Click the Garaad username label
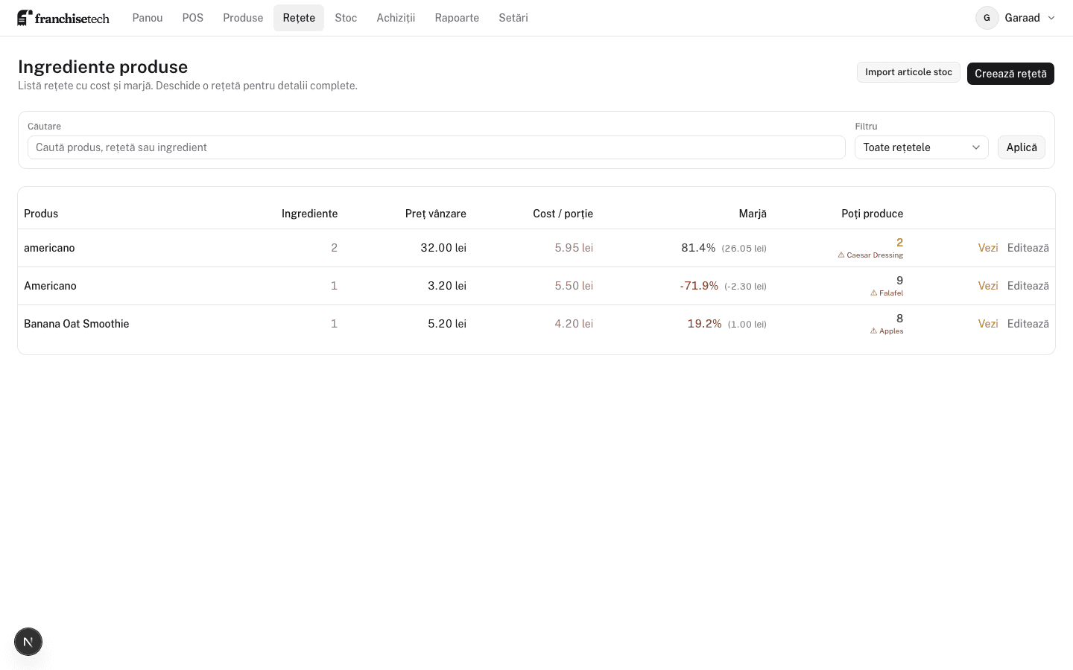1073x670 pixels. pyautogui.click(x=1022, y=18)
